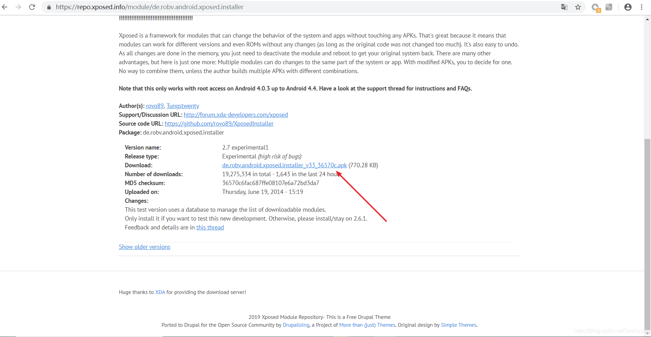Visit Drupalizing footer link
Screen dimensions: 651x337
(296, 325)
